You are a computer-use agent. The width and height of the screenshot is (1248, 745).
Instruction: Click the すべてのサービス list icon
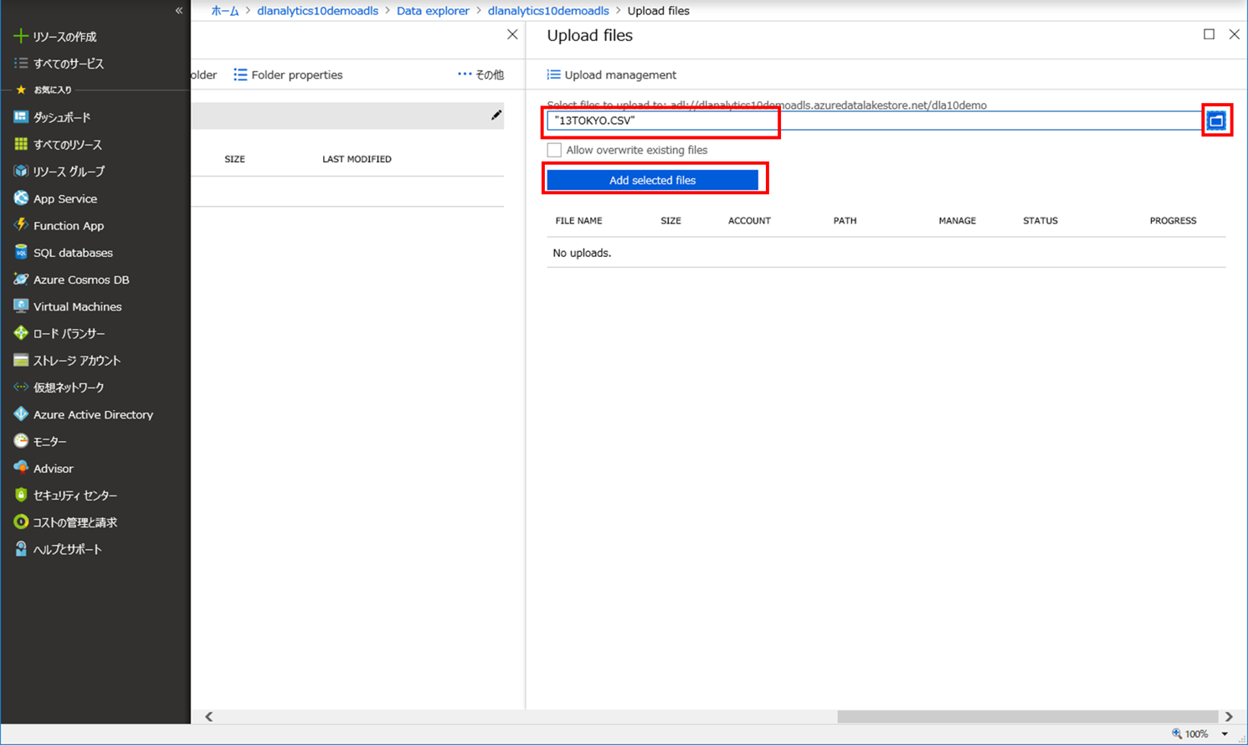point(21,63)
